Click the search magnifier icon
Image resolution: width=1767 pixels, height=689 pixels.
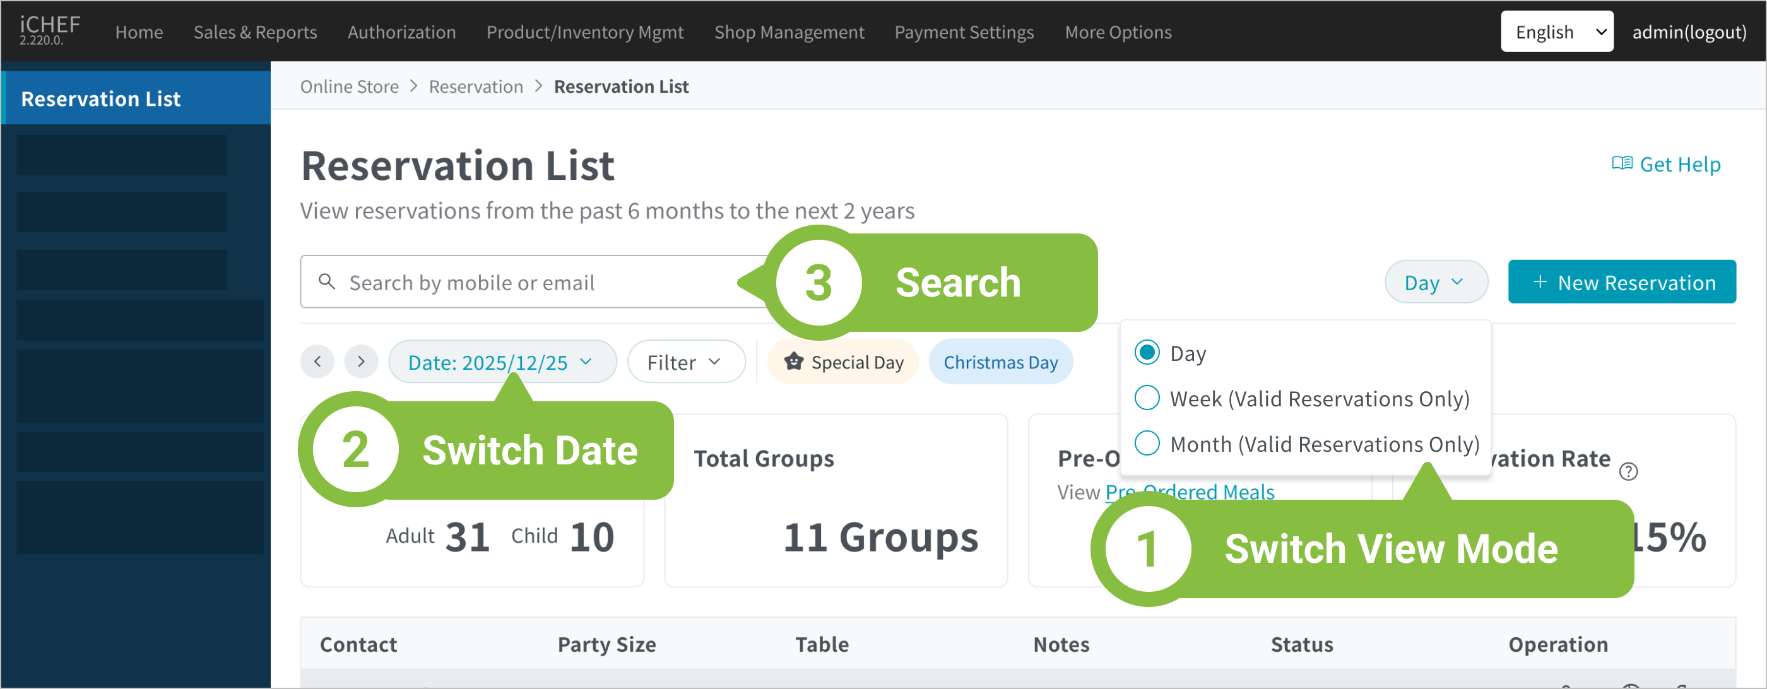point(327,282)
